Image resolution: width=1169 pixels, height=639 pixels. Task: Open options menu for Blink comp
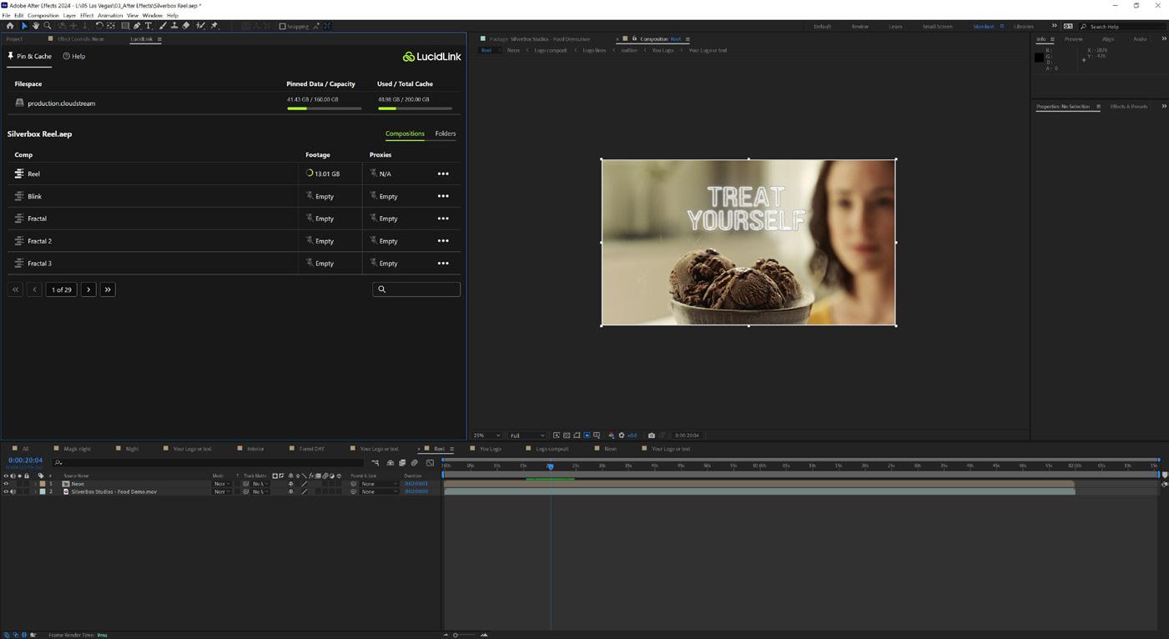pyautogui.click(x=443, y=196)
